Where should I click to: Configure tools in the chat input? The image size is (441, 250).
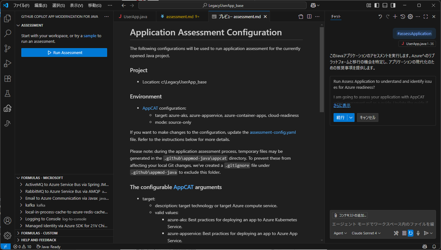click(396, 233)
